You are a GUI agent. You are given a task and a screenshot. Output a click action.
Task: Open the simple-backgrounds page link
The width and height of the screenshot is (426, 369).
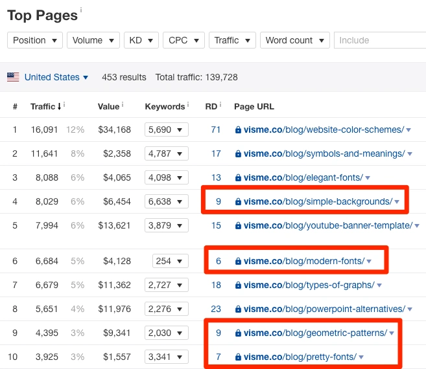tap(318, 201)
